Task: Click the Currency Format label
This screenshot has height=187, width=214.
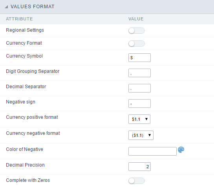Action: [x=24, y=43]
